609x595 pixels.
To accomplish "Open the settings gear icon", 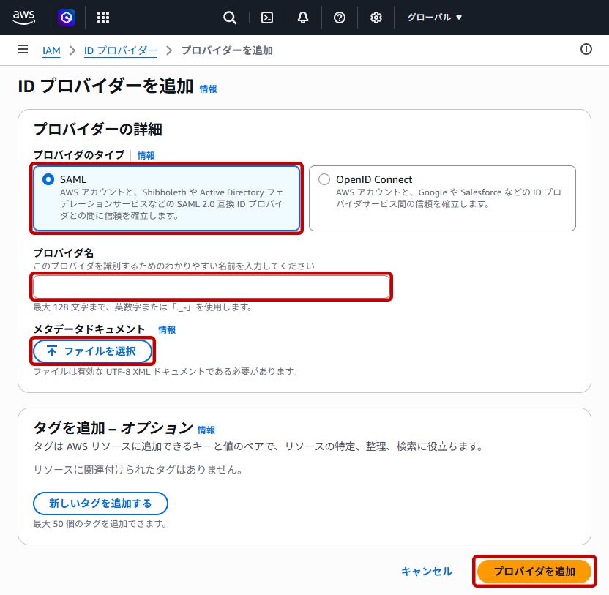I will pos(376,18).
